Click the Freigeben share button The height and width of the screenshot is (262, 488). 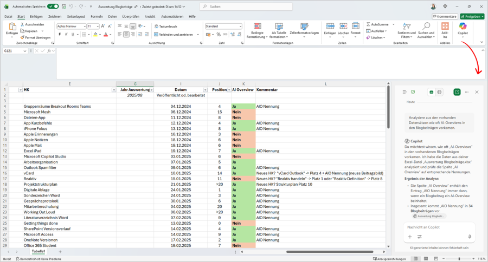472,16
